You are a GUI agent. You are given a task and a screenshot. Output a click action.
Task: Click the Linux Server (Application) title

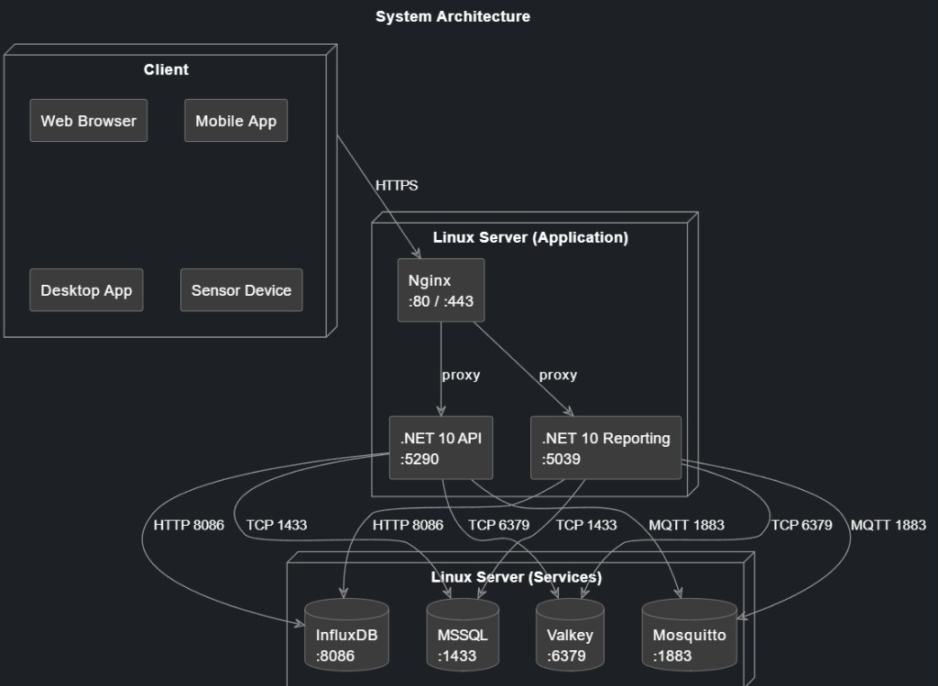(x=530, y=237)
